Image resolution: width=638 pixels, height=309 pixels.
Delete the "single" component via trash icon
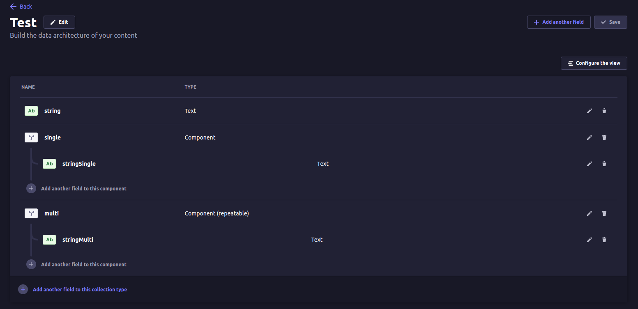click(604, 137)
